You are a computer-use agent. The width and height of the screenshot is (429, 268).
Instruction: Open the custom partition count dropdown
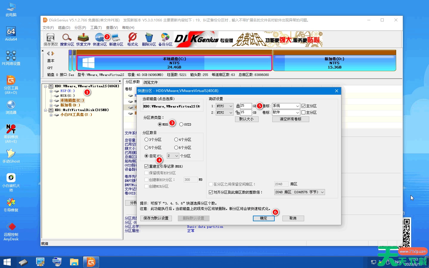click(173, 156)
